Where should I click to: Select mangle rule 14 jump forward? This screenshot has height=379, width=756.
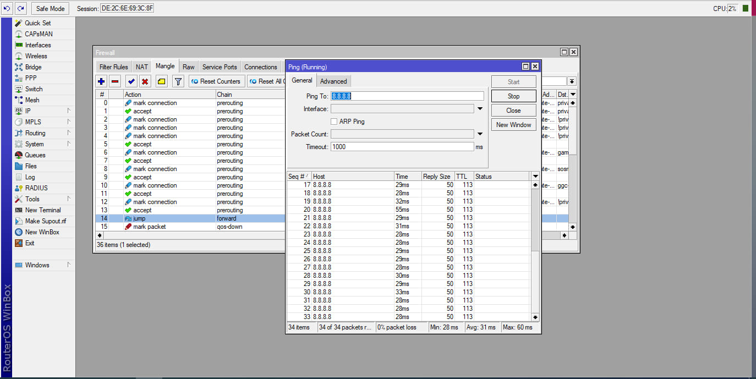[x=190, y=218]
